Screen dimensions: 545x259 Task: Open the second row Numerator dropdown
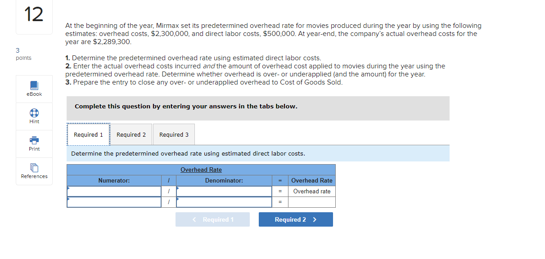[x=114, y=201]
